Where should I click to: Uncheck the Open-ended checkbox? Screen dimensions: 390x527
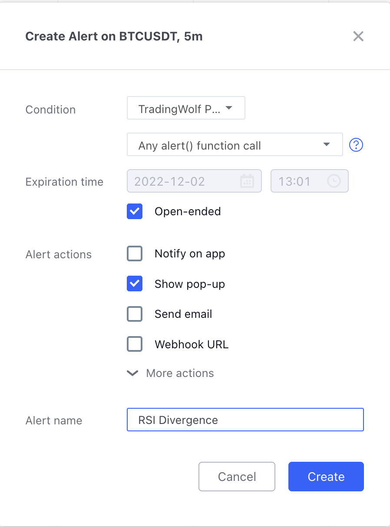[x=135, y=211]
